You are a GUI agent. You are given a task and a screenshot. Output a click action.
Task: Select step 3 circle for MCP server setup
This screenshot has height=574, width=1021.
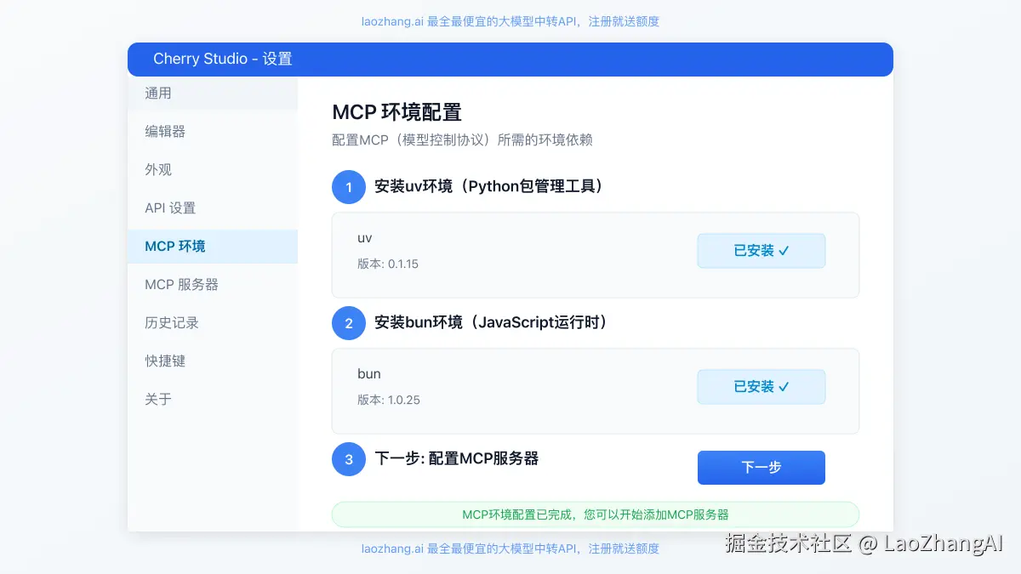click(348, 459)
